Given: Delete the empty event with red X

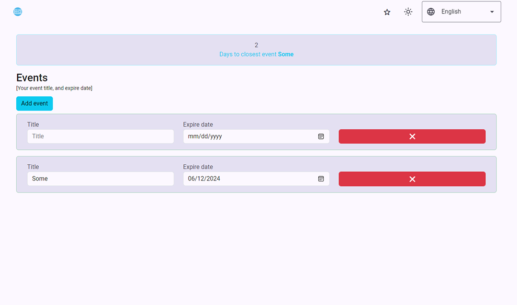Looking at the screenshot, I should (x=412, y=136).
